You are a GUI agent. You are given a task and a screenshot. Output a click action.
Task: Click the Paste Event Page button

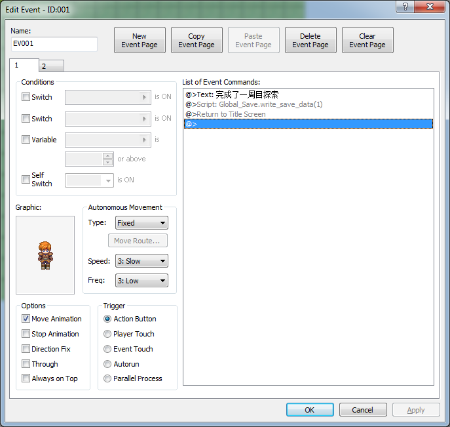pos(253,40)
